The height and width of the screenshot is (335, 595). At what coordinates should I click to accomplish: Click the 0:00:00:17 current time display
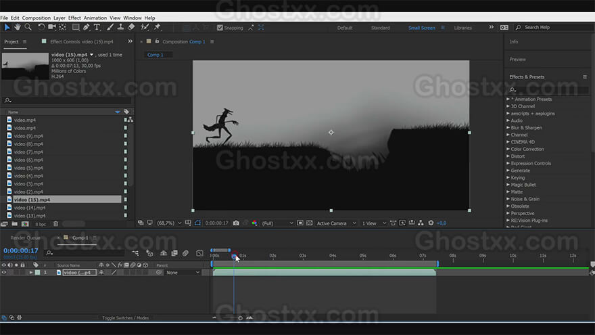click(21, 250)
